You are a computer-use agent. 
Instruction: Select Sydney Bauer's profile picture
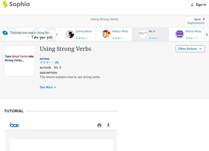pos(69,34)
